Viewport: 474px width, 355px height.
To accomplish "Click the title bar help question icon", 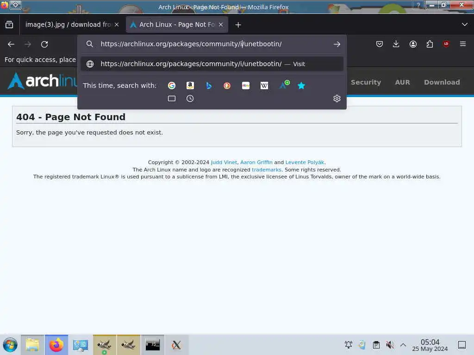I will (418, 5).
